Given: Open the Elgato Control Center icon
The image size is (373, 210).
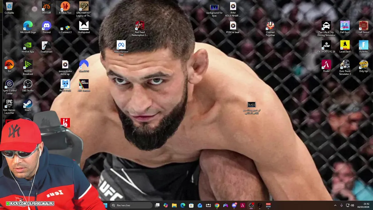Looking at the screenshot, I should [9, 87].
